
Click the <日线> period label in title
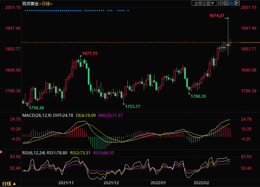[x=46, y=3]
